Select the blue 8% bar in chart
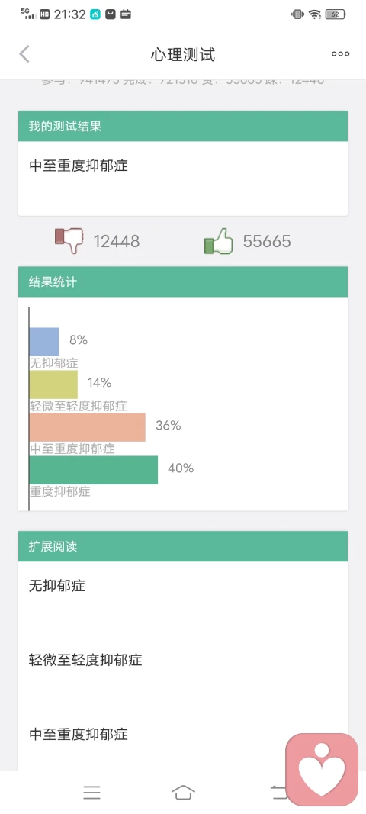 [44, 342]
